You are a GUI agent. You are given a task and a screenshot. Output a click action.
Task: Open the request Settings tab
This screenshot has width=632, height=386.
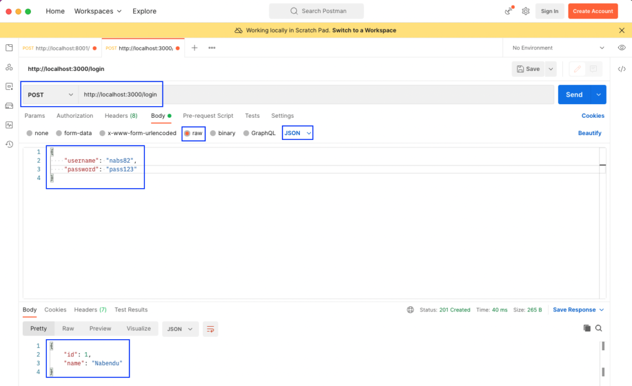point(283,115)
